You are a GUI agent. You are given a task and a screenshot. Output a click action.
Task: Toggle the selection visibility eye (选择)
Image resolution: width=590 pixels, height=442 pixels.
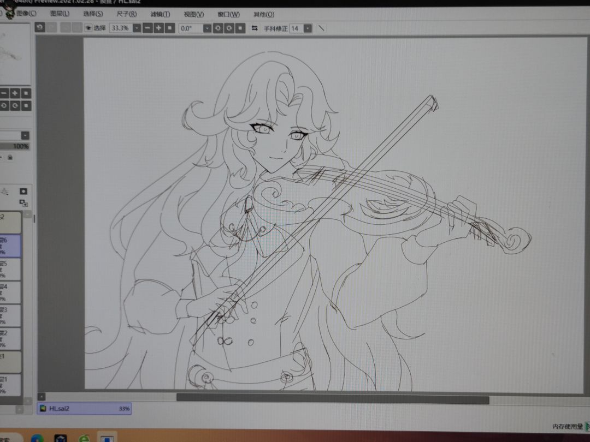point(88,28)
